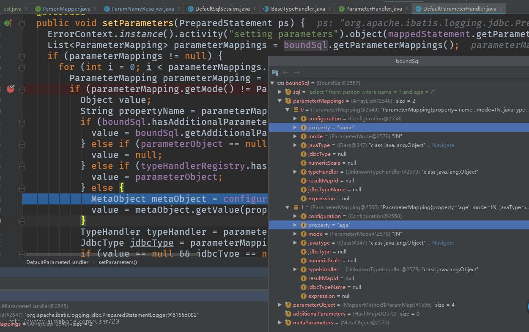Close the DefaultSqlSession.java tab
The image size is (529, 332).
tap(254, 8)
